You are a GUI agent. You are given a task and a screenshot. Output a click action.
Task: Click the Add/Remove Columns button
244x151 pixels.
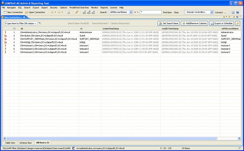coord(194,23)
